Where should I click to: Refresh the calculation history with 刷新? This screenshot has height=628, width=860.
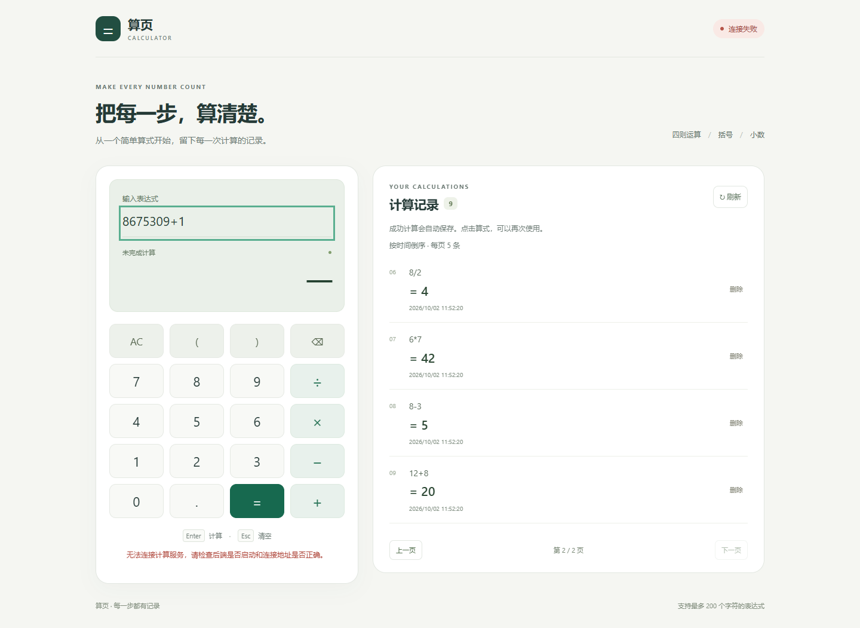pos(730,197)
